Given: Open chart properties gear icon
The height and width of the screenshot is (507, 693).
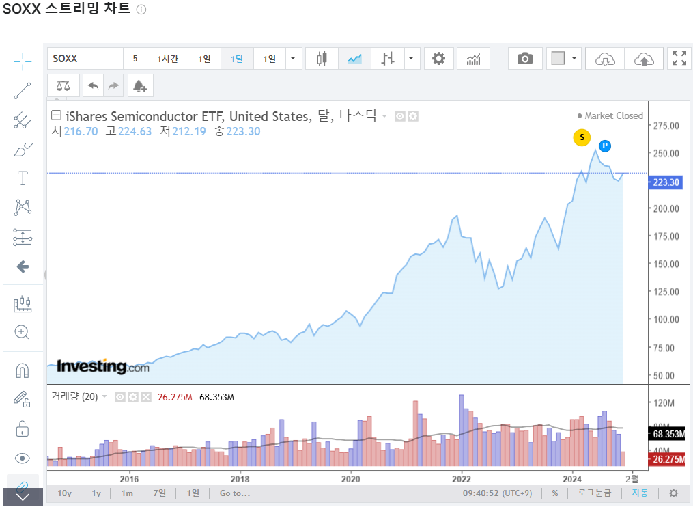Looking at the screenshot, I should click(438, 58).
